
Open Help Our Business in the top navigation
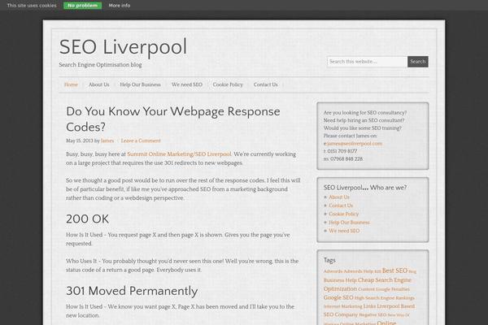coord(141,84)
